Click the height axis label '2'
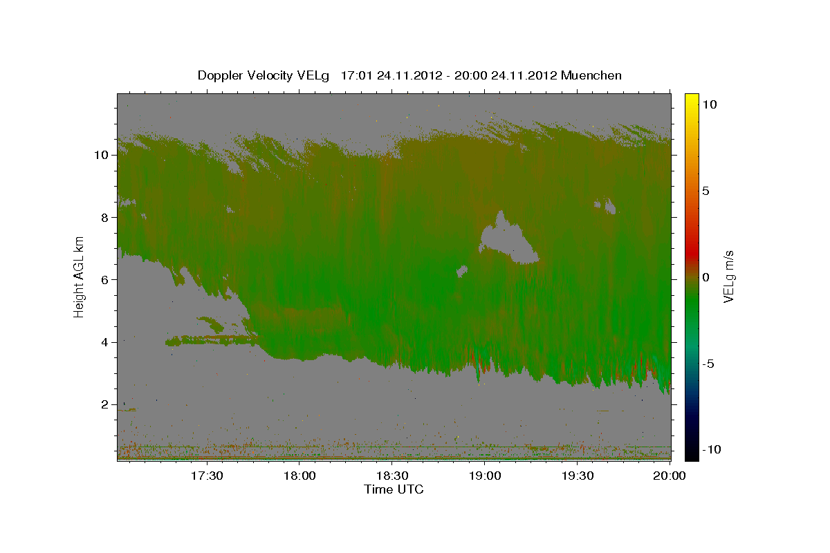Screen dimensions: 830x553 coord(104,404)
